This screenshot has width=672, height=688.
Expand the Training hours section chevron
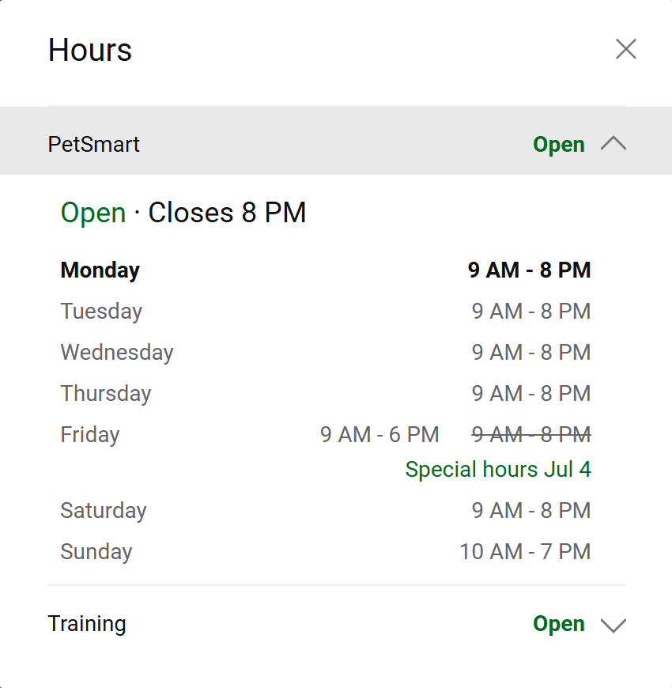613,625
